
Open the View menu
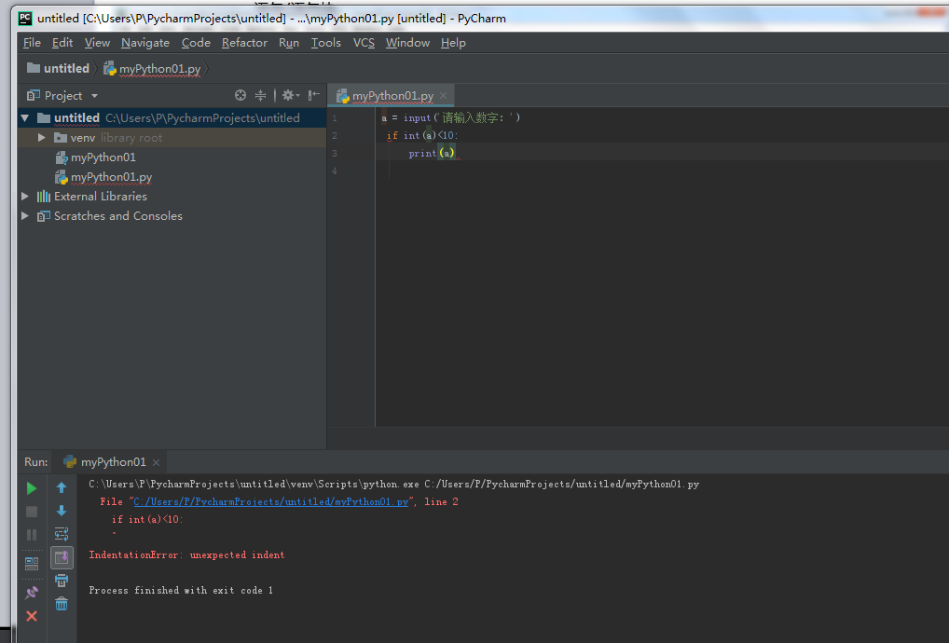[97, 43]
